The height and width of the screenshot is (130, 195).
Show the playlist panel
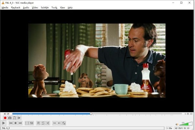click(38, 123)
